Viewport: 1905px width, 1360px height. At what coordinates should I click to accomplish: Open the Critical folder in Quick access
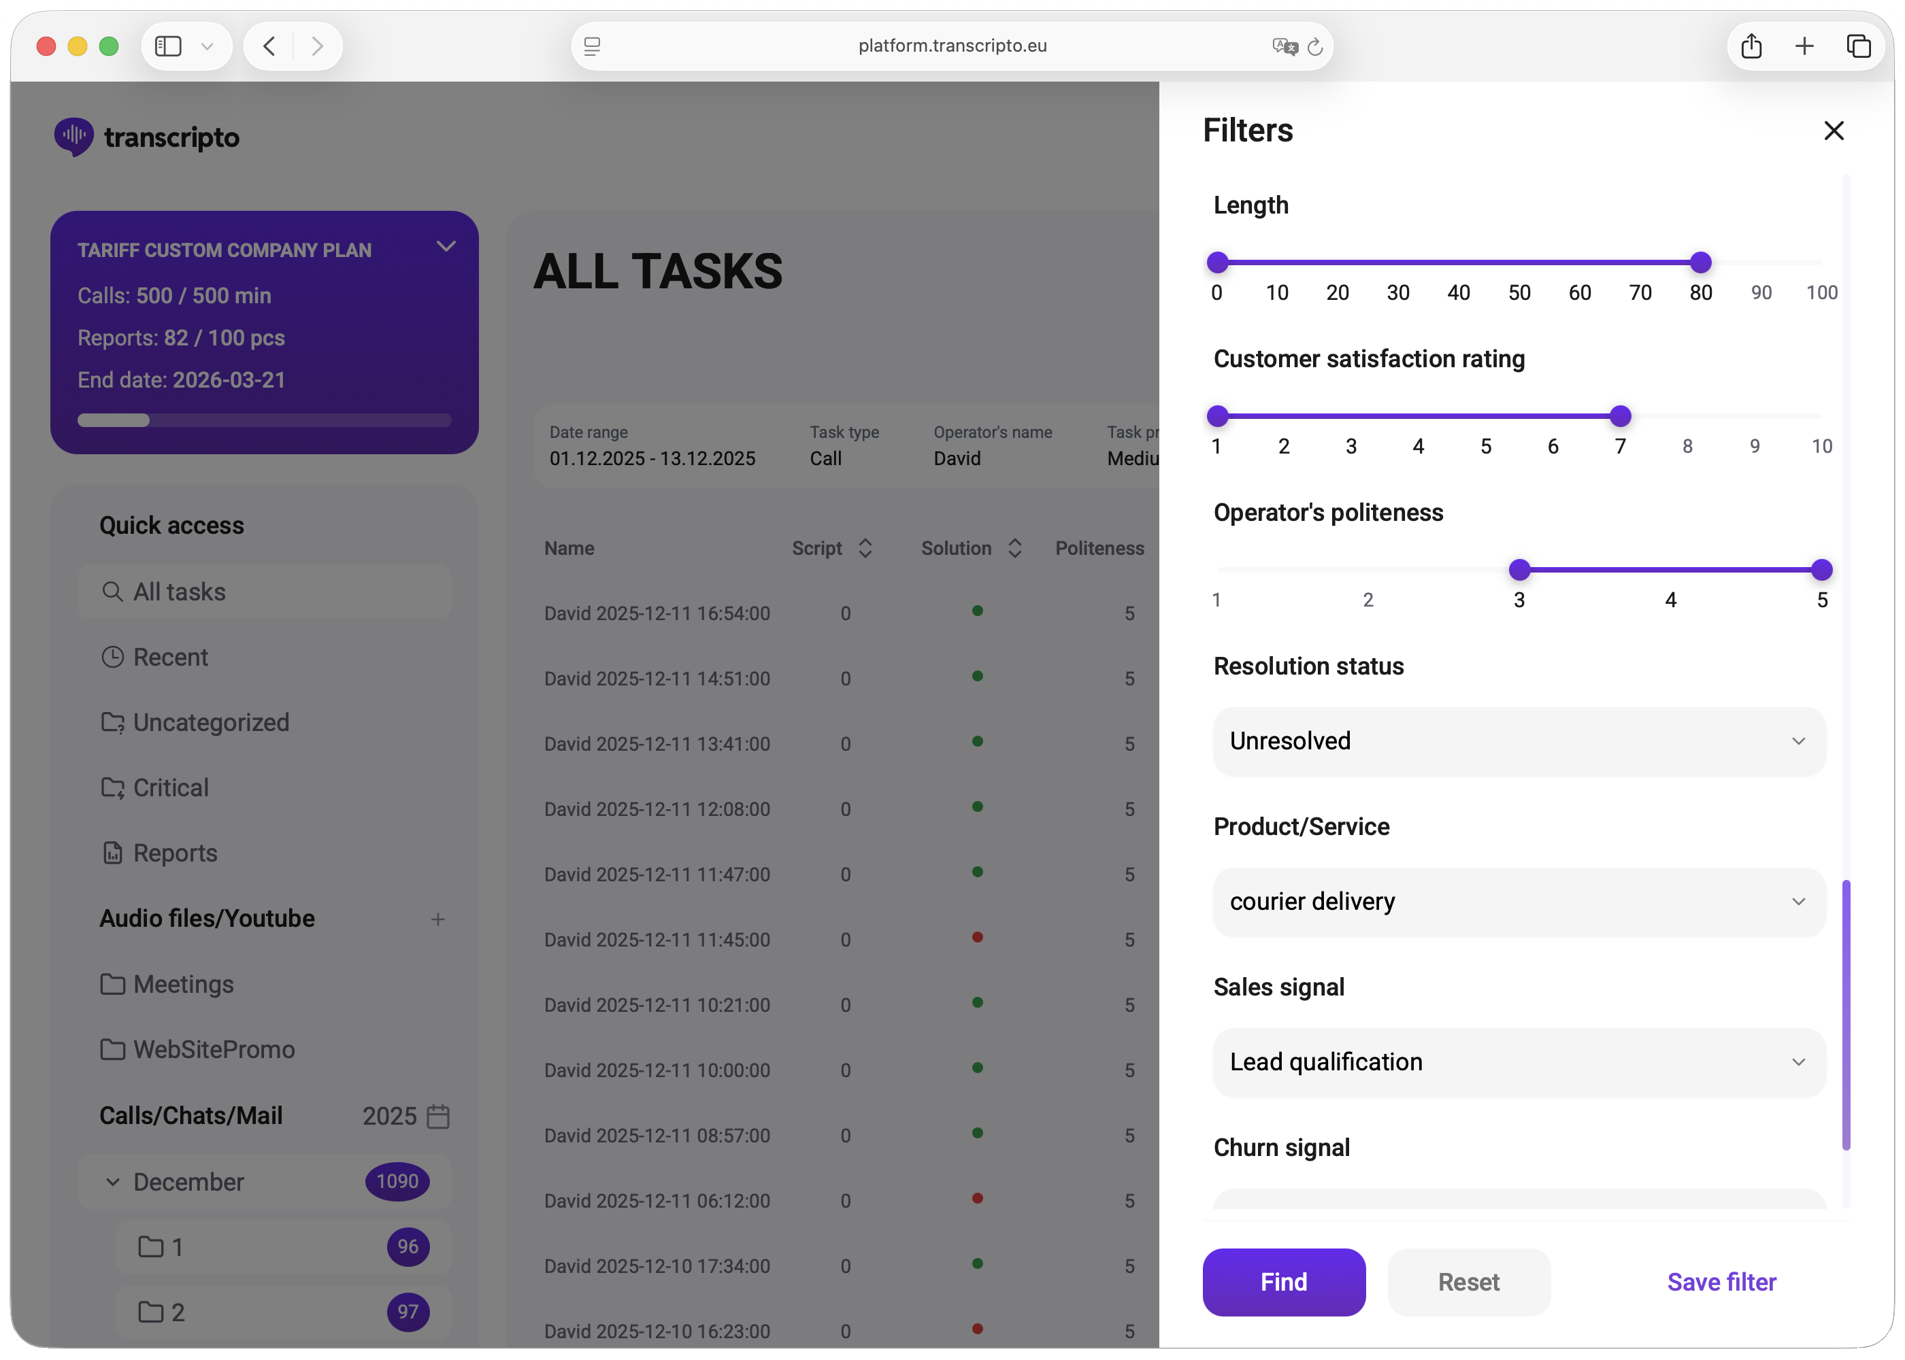click(170, 787)
